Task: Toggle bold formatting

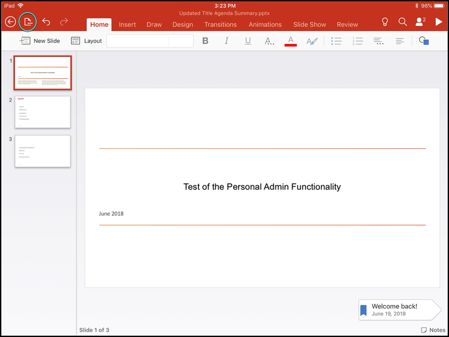Action: (206, 41)
